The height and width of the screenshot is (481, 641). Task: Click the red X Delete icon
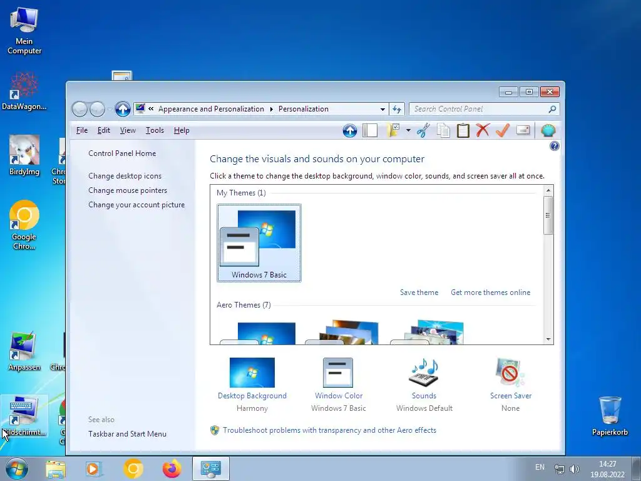[483, 130]
